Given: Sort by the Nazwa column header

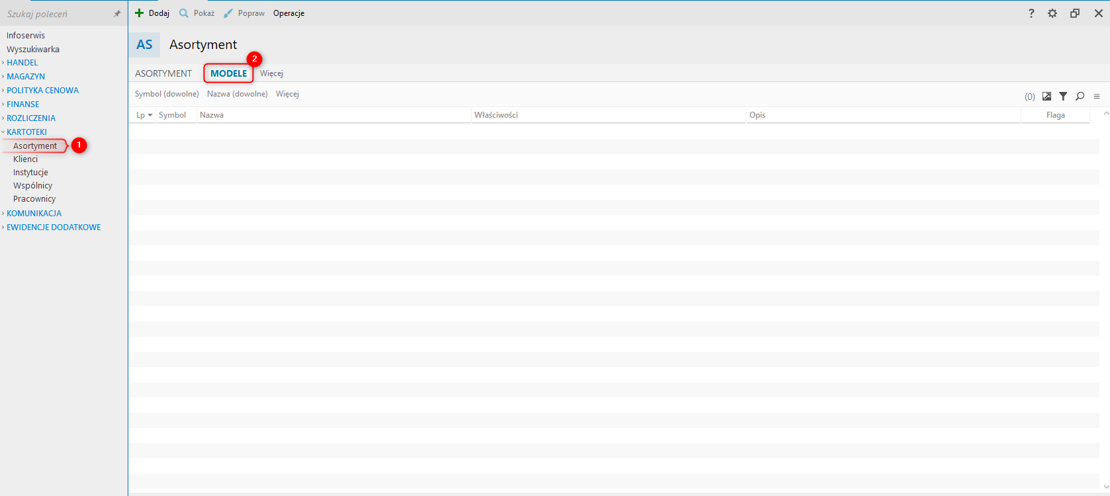Looking at the screenshot, I should click(x=212, y=115).
